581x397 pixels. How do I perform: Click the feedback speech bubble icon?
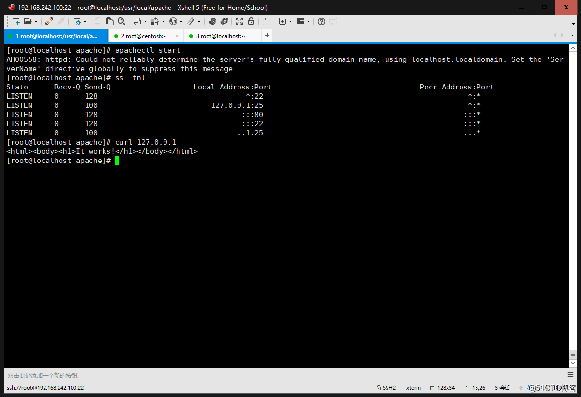click(x=333, y=21)
